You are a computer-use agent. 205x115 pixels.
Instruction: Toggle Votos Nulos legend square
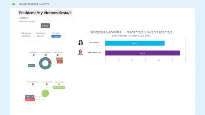(58, 55)
